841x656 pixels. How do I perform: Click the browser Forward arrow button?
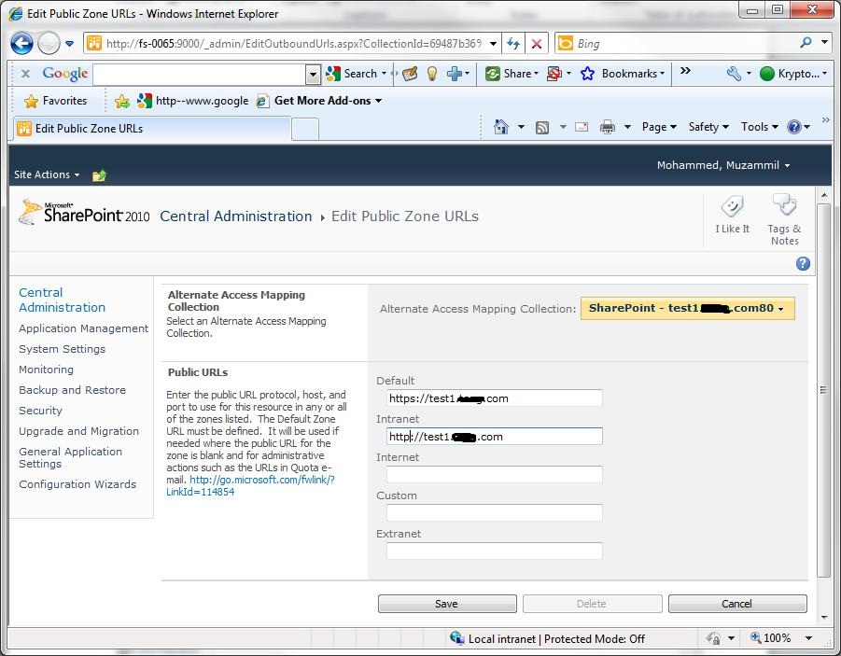click(49, 44)
